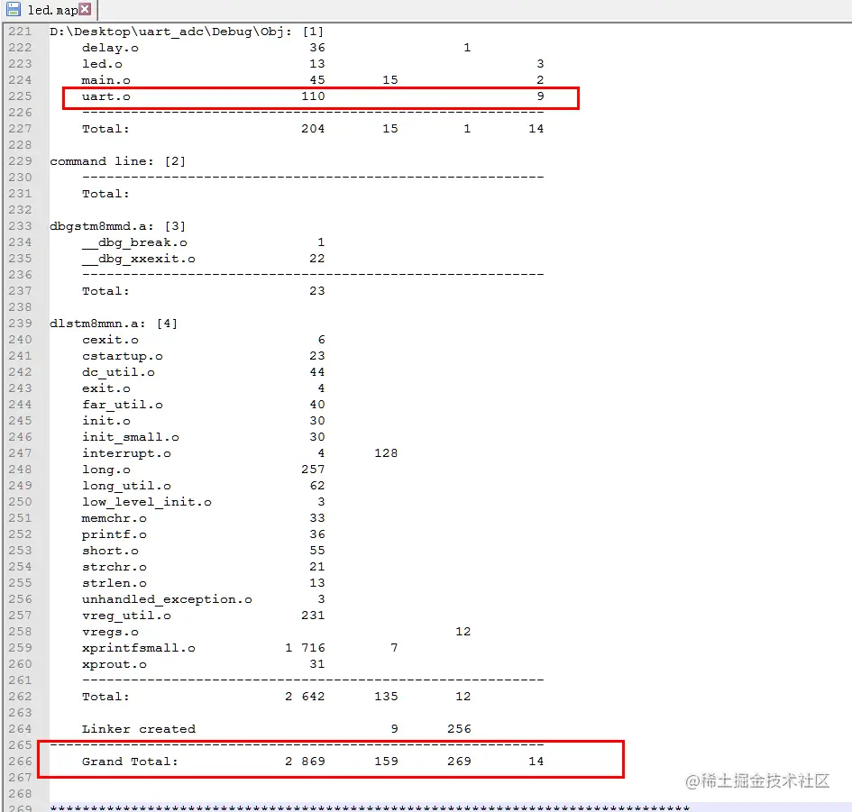Click the 'exit.o' entry in the dlstm8mmn.a list
The width and height of the screenshot is (852, 812).
(106, 388)
